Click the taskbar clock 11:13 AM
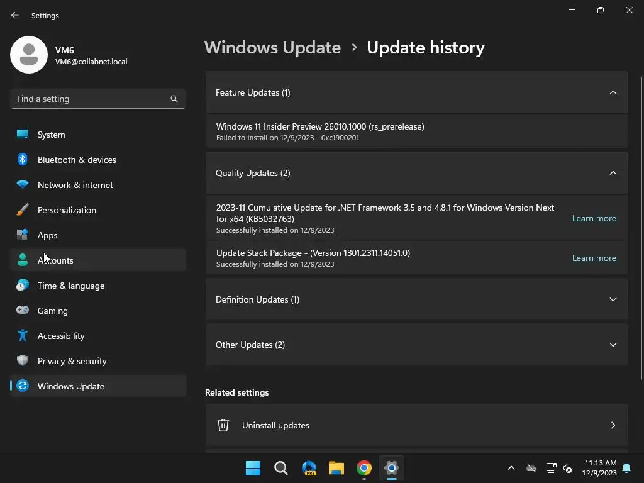Viewport: 644px width, 483px height. click(600, 463)
